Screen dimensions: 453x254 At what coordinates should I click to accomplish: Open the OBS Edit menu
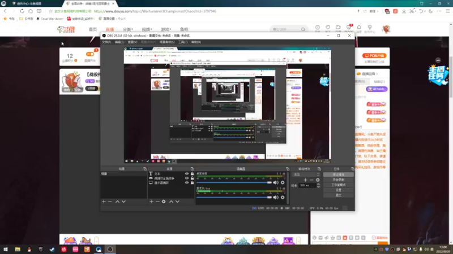pos(119,42)
